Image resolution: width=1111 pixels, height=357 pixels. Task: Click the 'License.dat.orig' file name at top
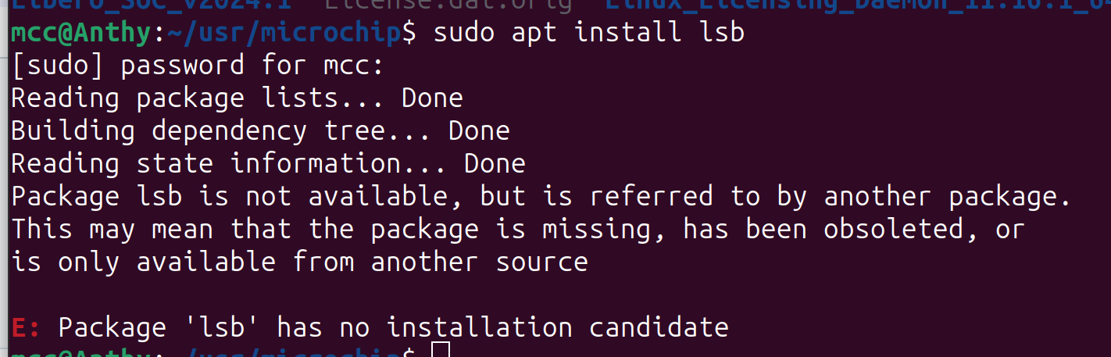point(448,4)
